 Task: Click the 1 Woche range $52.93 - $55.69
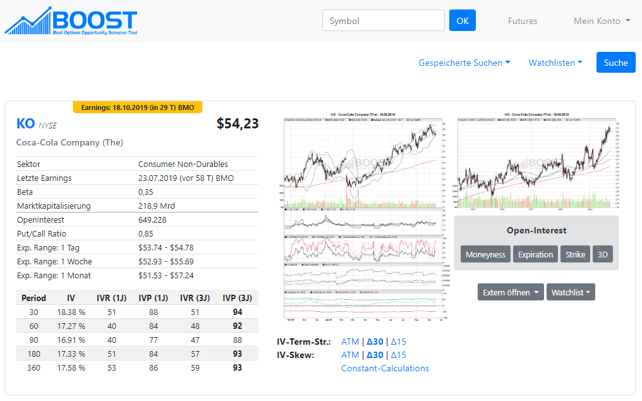[166, 262]
